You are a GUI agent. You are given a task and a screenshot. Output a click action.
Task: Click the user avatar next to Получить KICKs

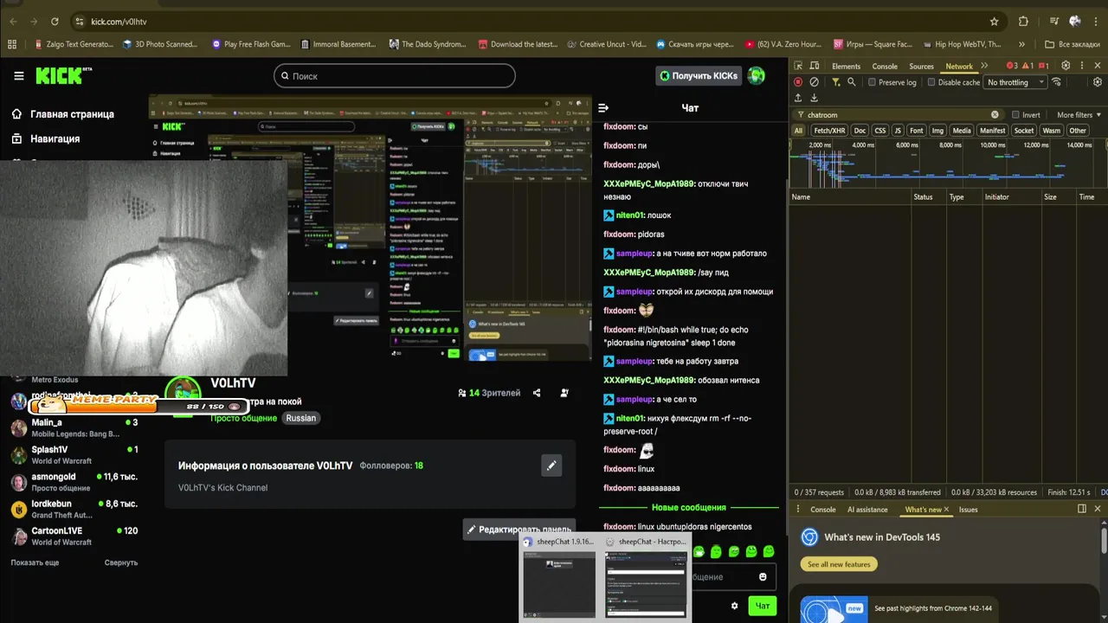tap(757, 76)
